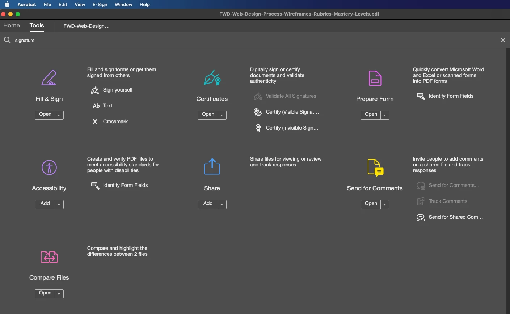This screenshot has width=510, height=314.
Task: Open the Window menu
Action: pyautogui.click(x=123, y=4)
